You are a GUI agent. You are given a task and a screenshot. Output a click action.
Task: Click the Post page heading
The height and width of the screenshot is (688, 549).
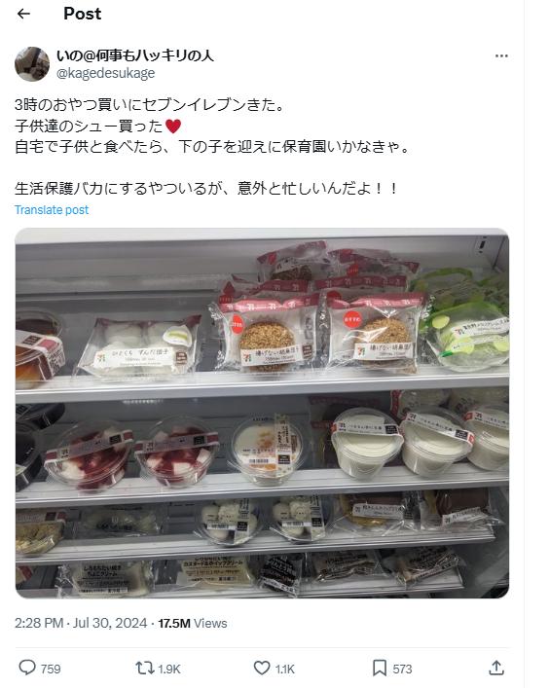tap(83, 14)
